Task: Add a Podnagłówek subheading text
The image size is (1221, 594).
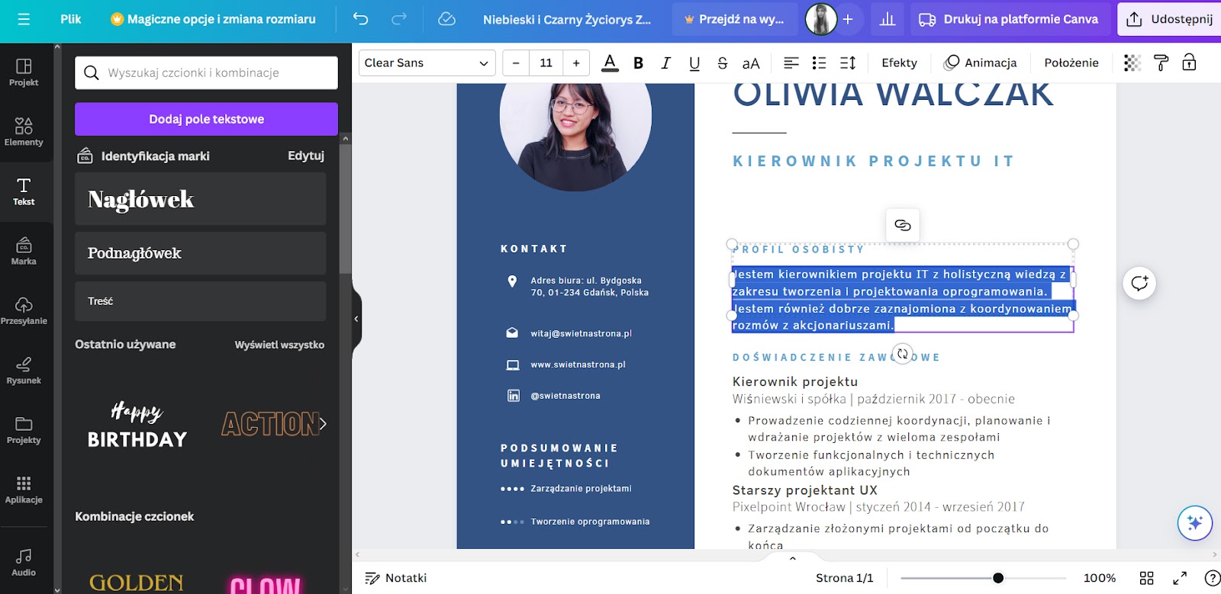Action: 200,253
